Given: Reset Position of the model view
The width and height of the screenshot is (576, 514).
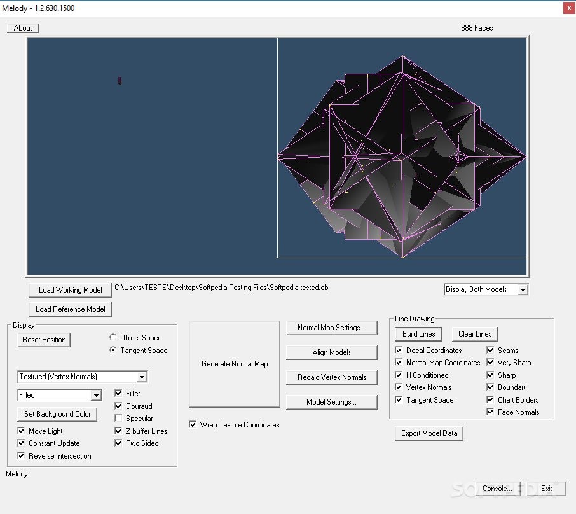Looking at the screenshot, I should [x=44, y=340].
